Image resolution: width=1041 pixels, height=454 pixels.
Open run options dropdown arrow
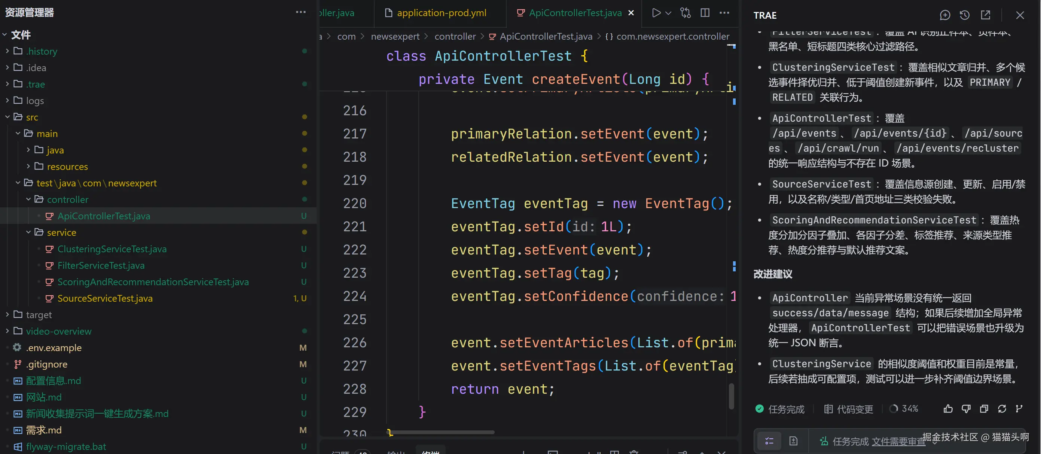[668, 13]
